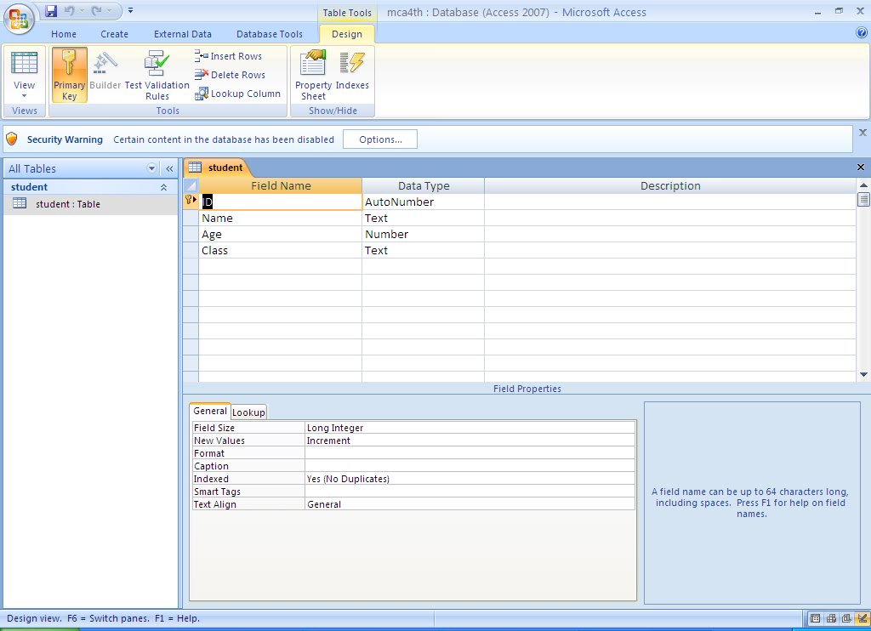Click the Text Align General value
This screenshot has width=871, height=631.
(x=470, y=504)
